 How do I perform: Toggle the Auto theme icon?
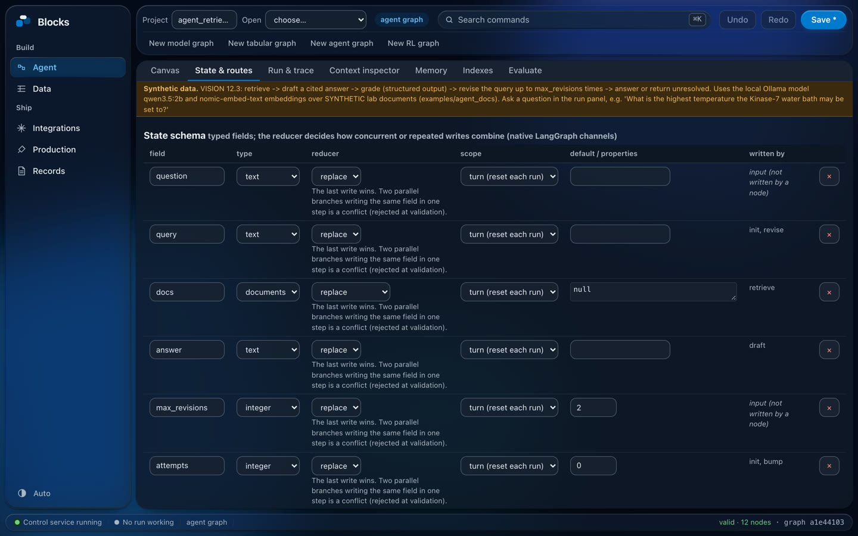pos(22,493)
